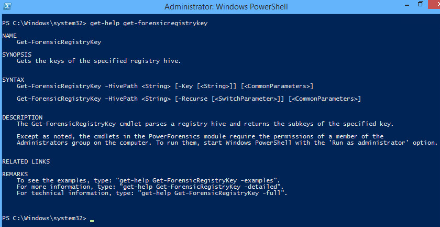Image resolution: width=440 pixels, height=227 pixels.
Task: Click the SYNOPSIS section heading
Action: 17,55
